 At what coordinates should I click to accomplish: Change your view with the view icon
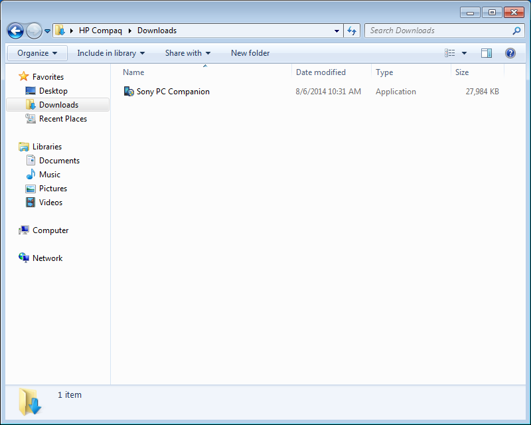tap(450, 53)
